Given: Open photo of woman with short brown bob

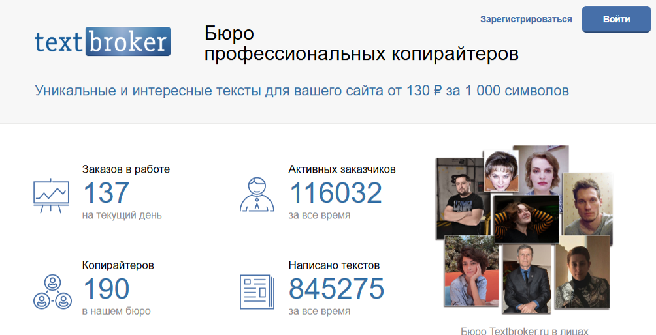Looking at the screenshot, I should click(x=501, y=171).
